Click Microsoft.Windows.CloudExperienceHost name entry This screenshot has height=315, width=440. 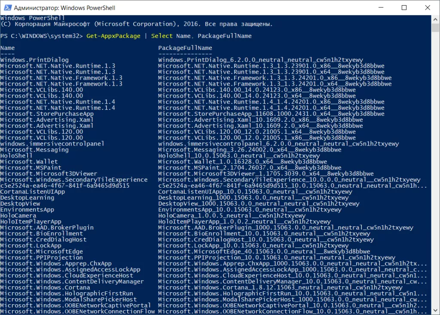click(x=67, y=276)
